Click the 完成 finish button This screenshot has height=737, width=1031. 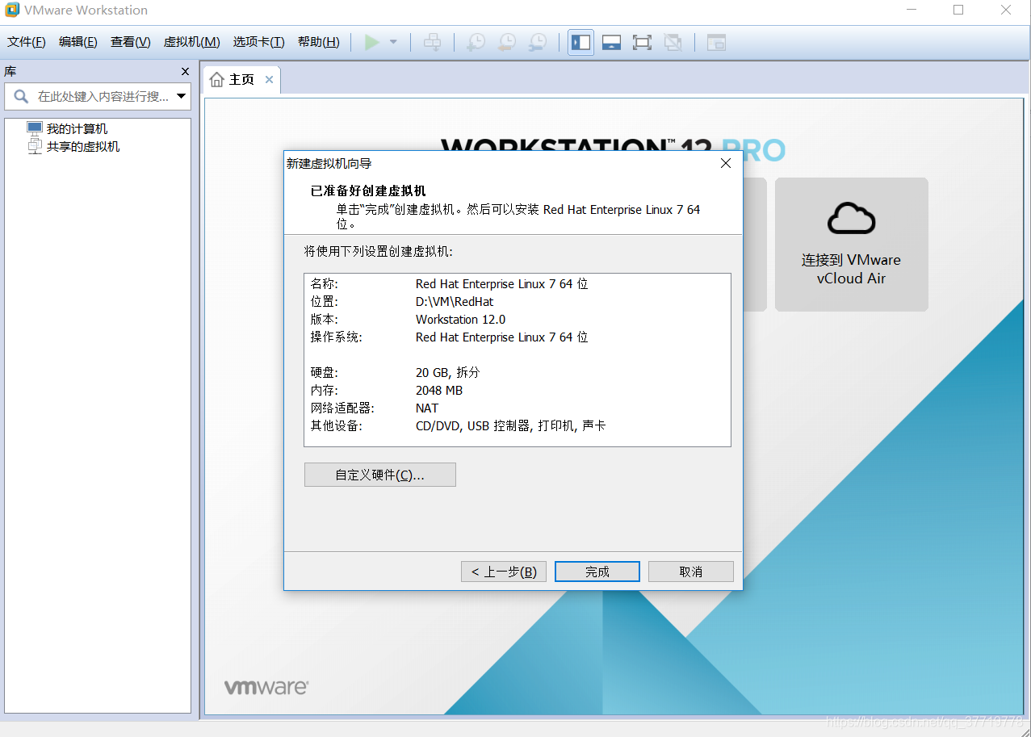597,572
